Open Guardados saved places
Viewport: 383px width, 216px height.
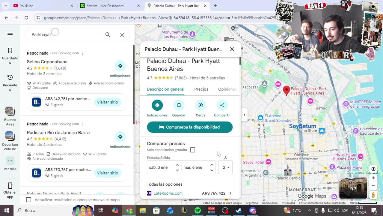coord(10,56)
